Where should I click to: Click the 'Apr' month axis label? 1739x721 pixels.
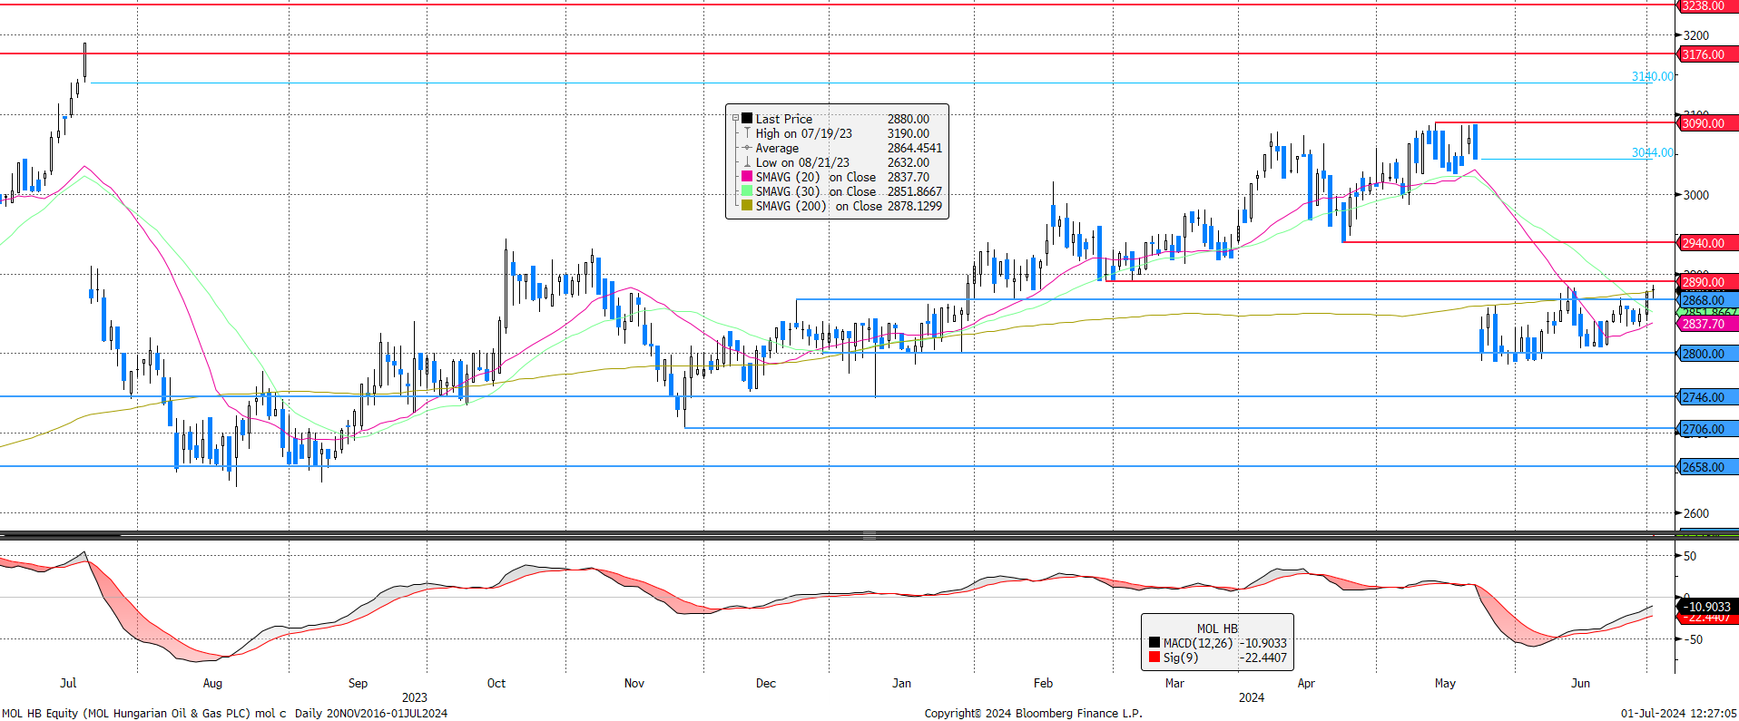1306,683
